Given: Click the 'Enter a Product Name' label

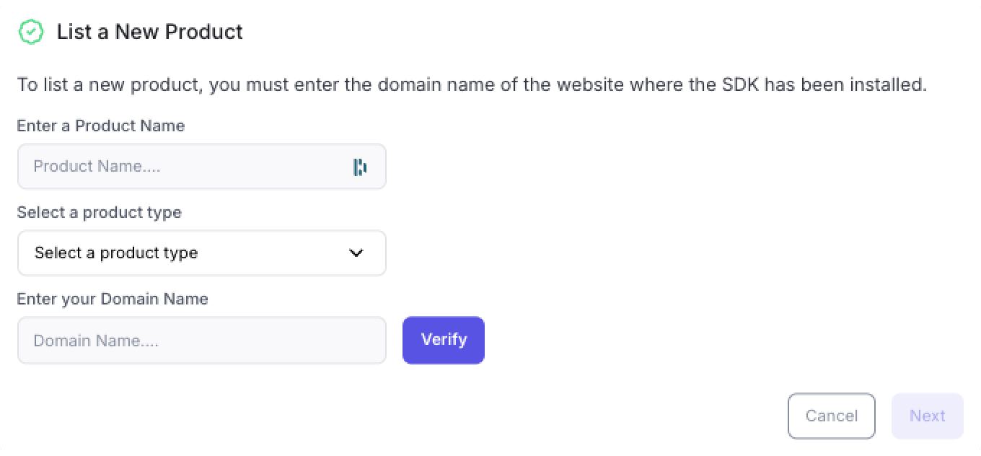Looking at the screenshot, I should 101,126.
